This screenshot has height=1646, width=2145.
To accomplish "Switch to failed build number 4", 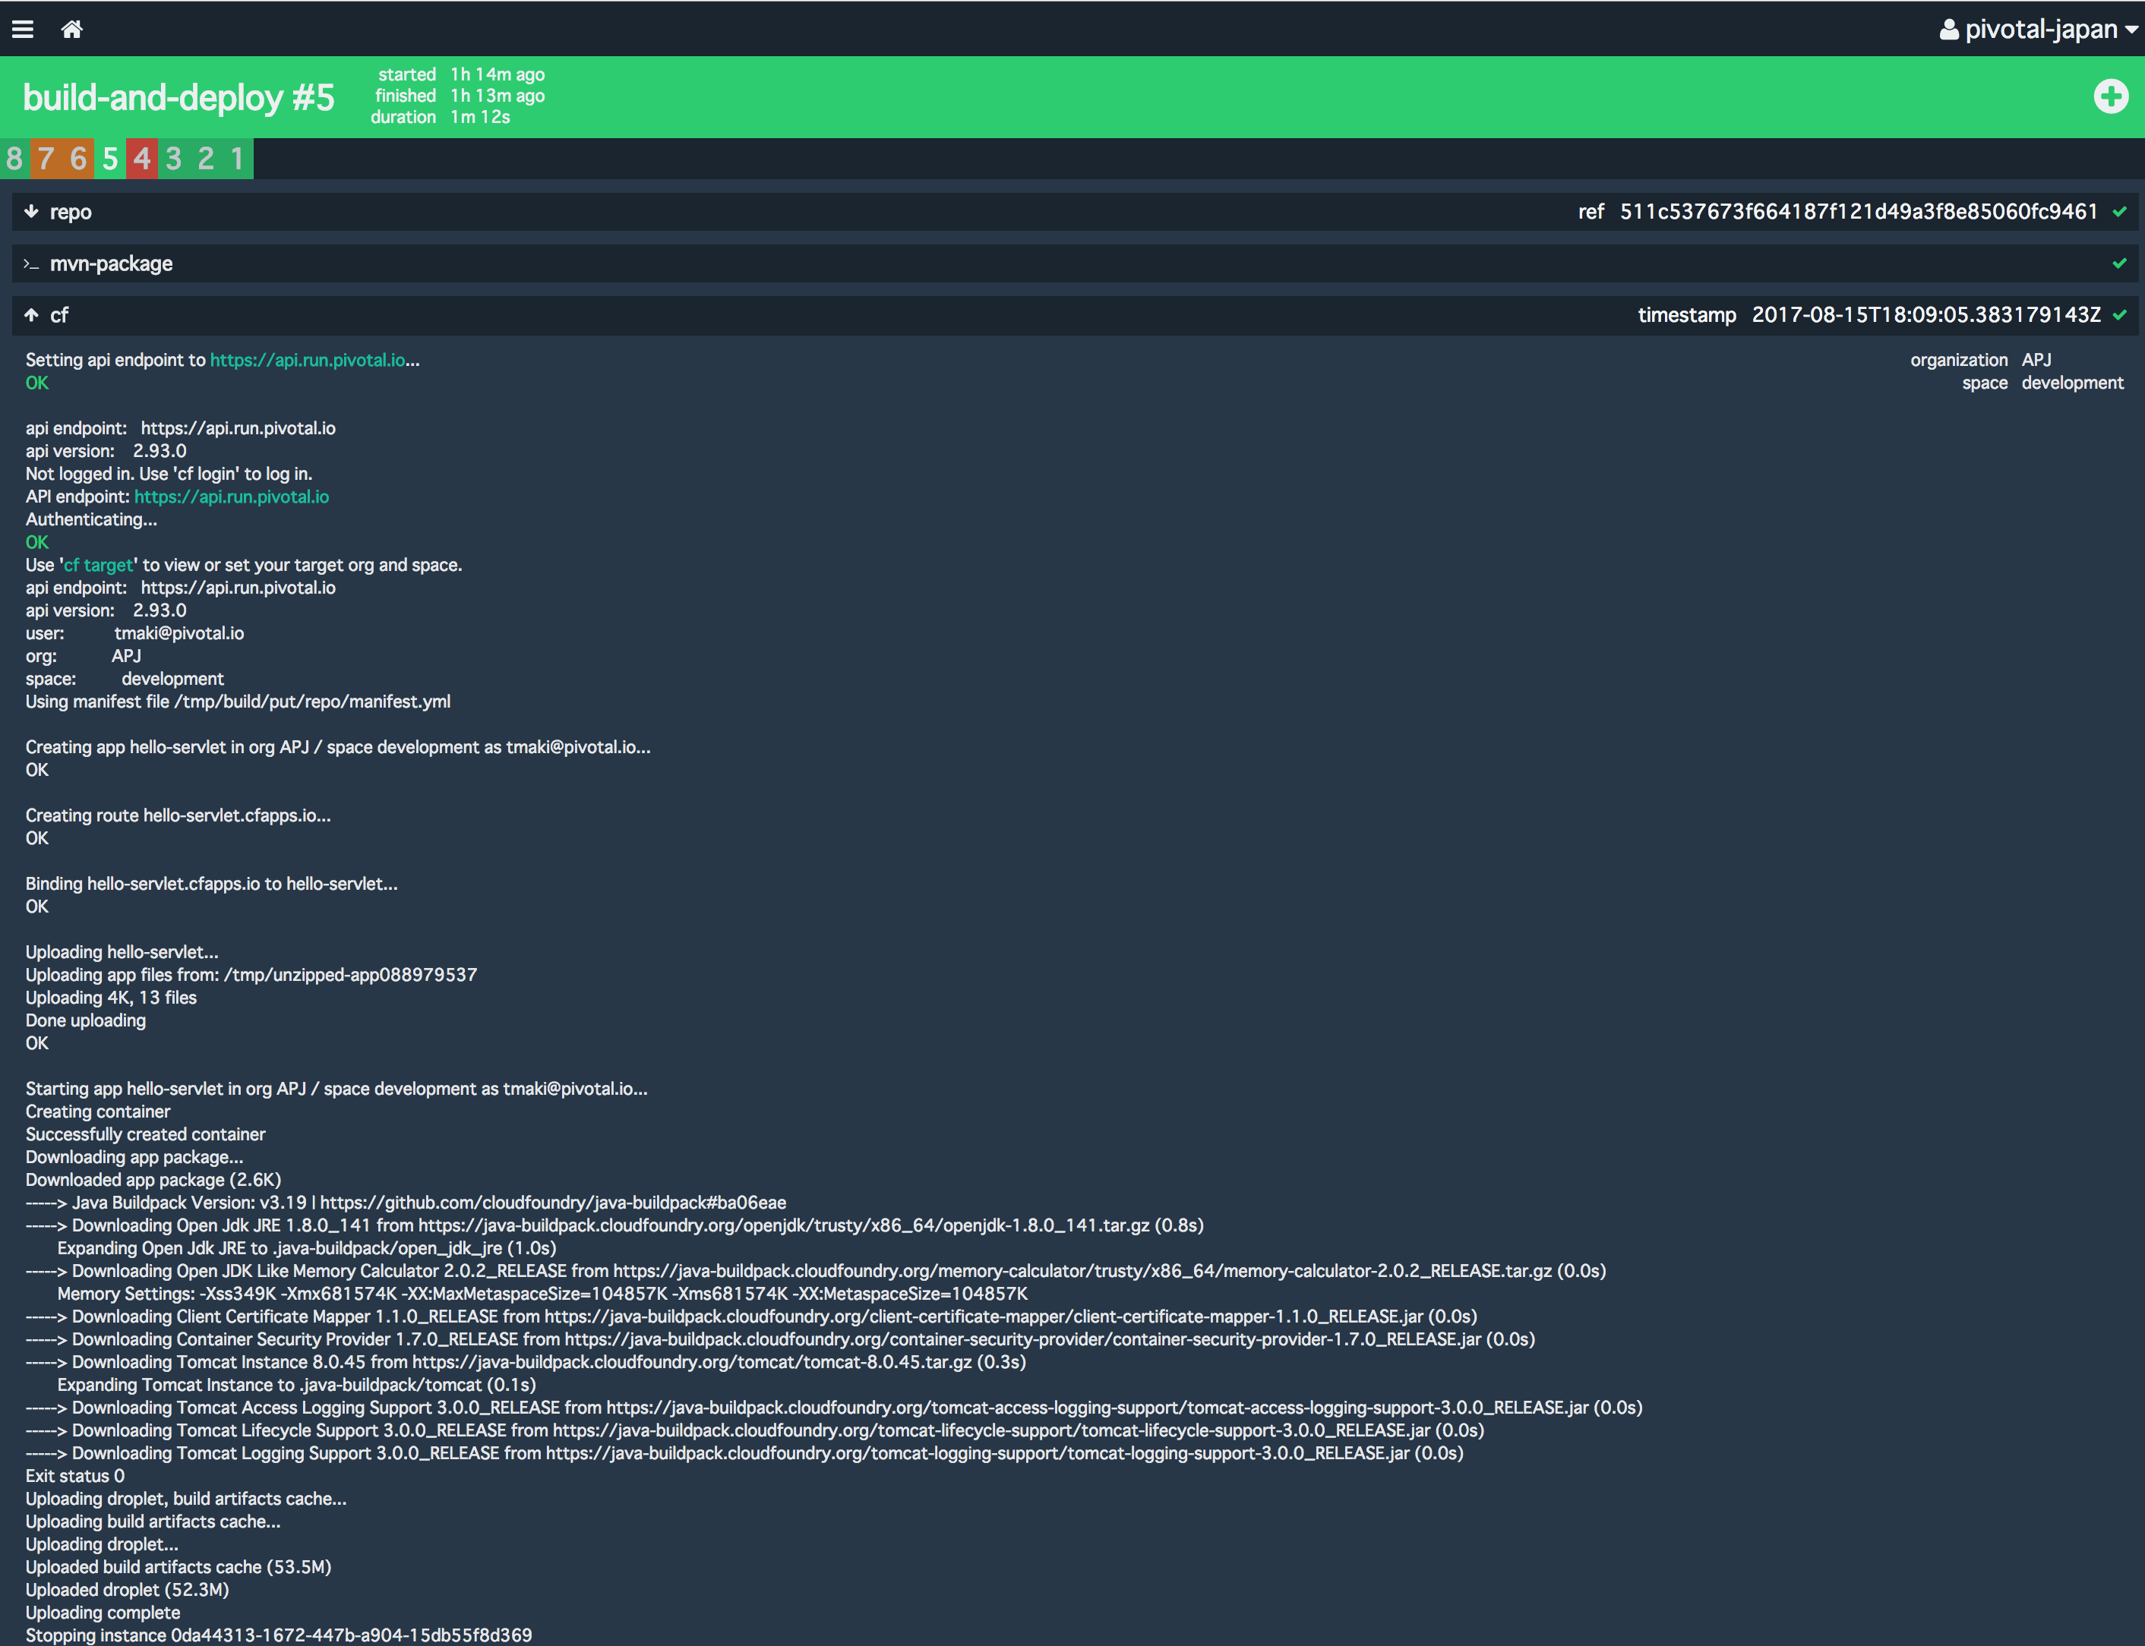I will coord(142,159).
